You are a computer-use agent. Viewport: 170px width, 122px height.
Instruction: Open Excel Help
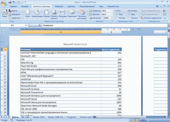click(x=157, y=6)
